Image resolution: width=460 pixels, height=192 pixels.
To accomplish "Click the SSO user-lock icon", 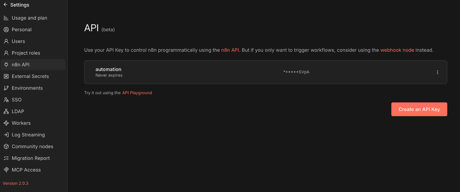I will (x=6, y=100).
